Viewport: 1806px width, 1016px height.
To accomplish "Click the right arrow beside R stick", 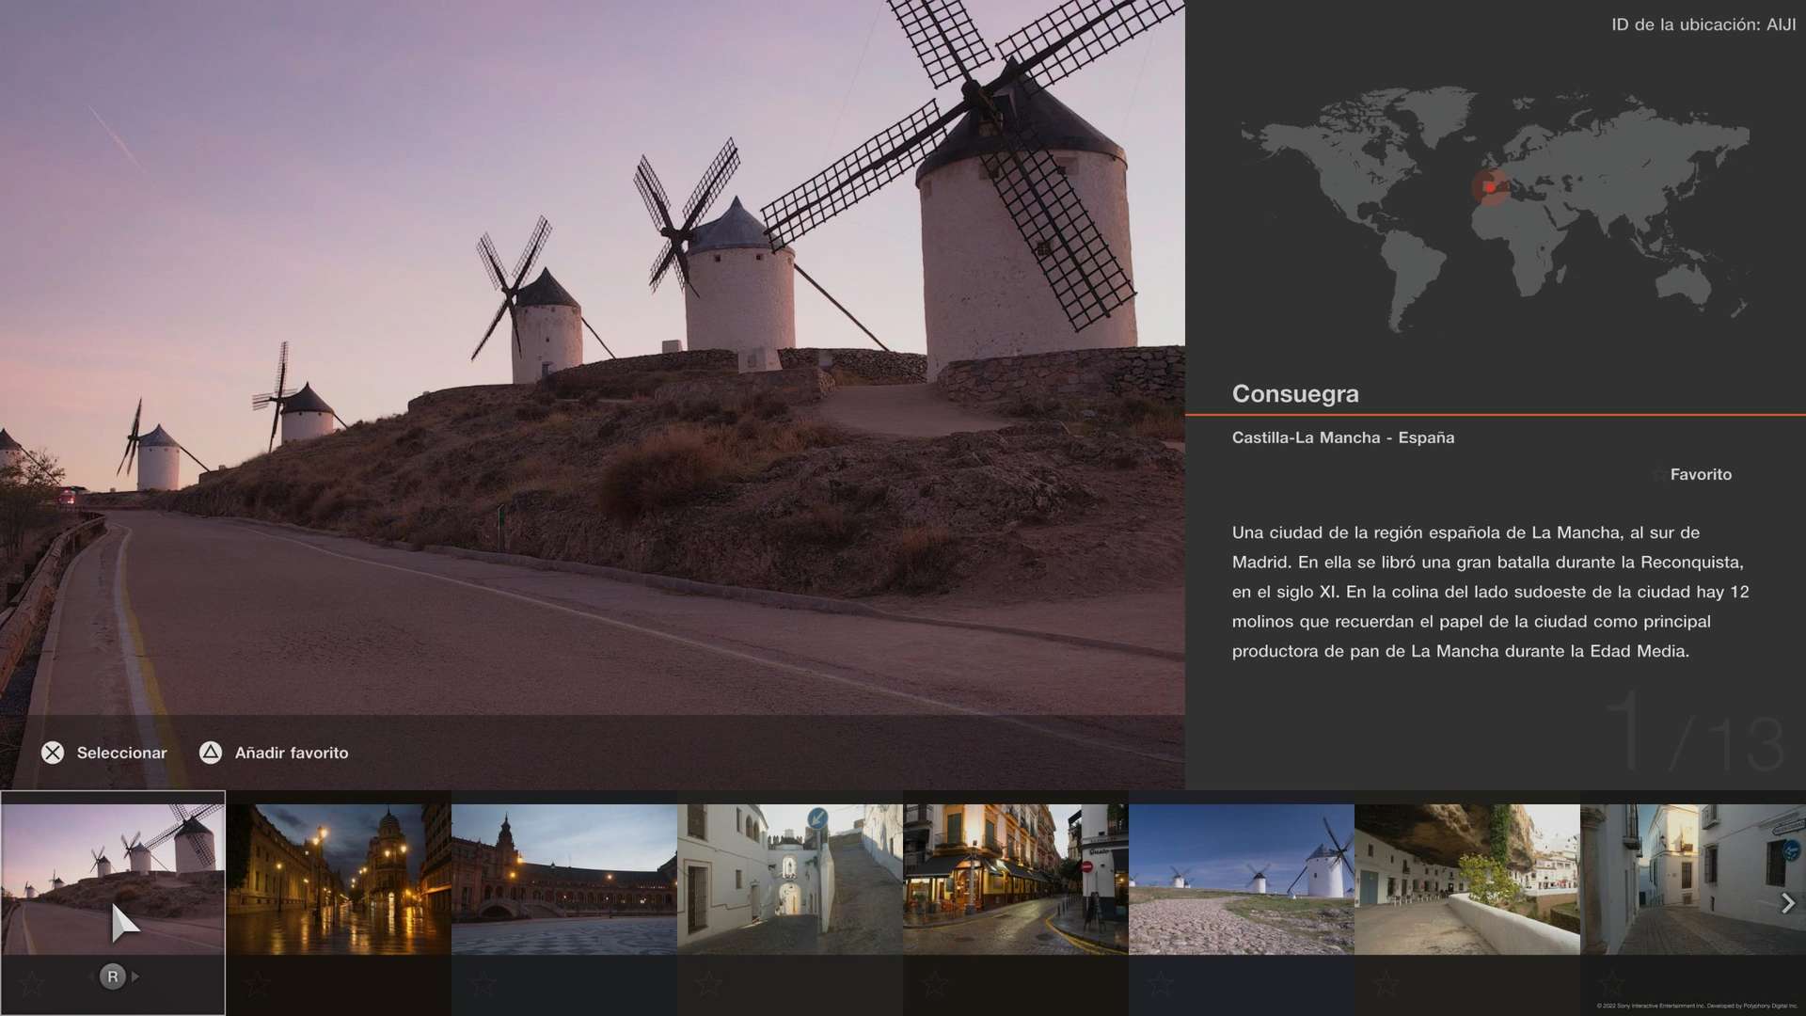I will tap(135, 976).
